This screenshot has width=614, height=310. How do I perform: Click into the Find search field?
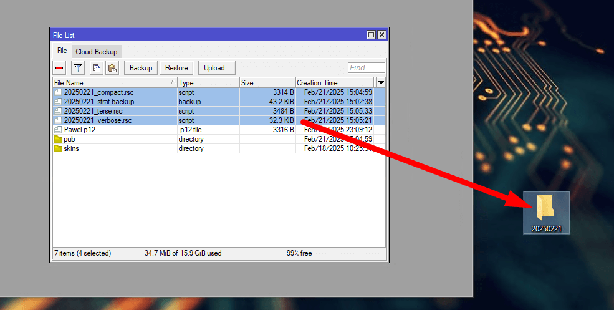pos(367,68)
